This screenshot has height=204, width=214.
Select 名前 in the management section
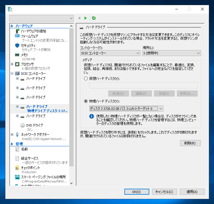[24, 149]
